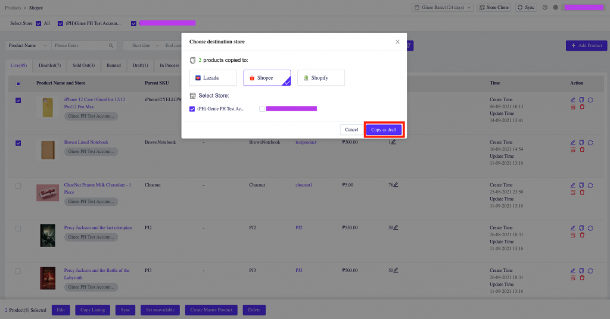Click the copy icon for Percy Jackson last olympian
The width and height of the screenshot is (610, 319).
click(x=582, y=228)
